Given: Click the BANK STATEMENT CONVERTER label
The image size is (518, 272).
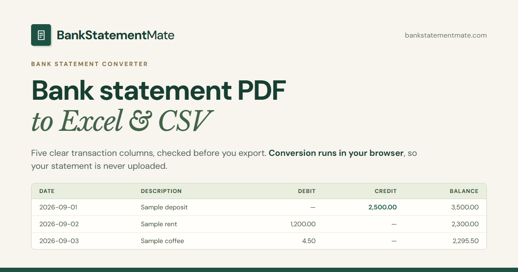Looking at the screenshot, I should [89, 64].
